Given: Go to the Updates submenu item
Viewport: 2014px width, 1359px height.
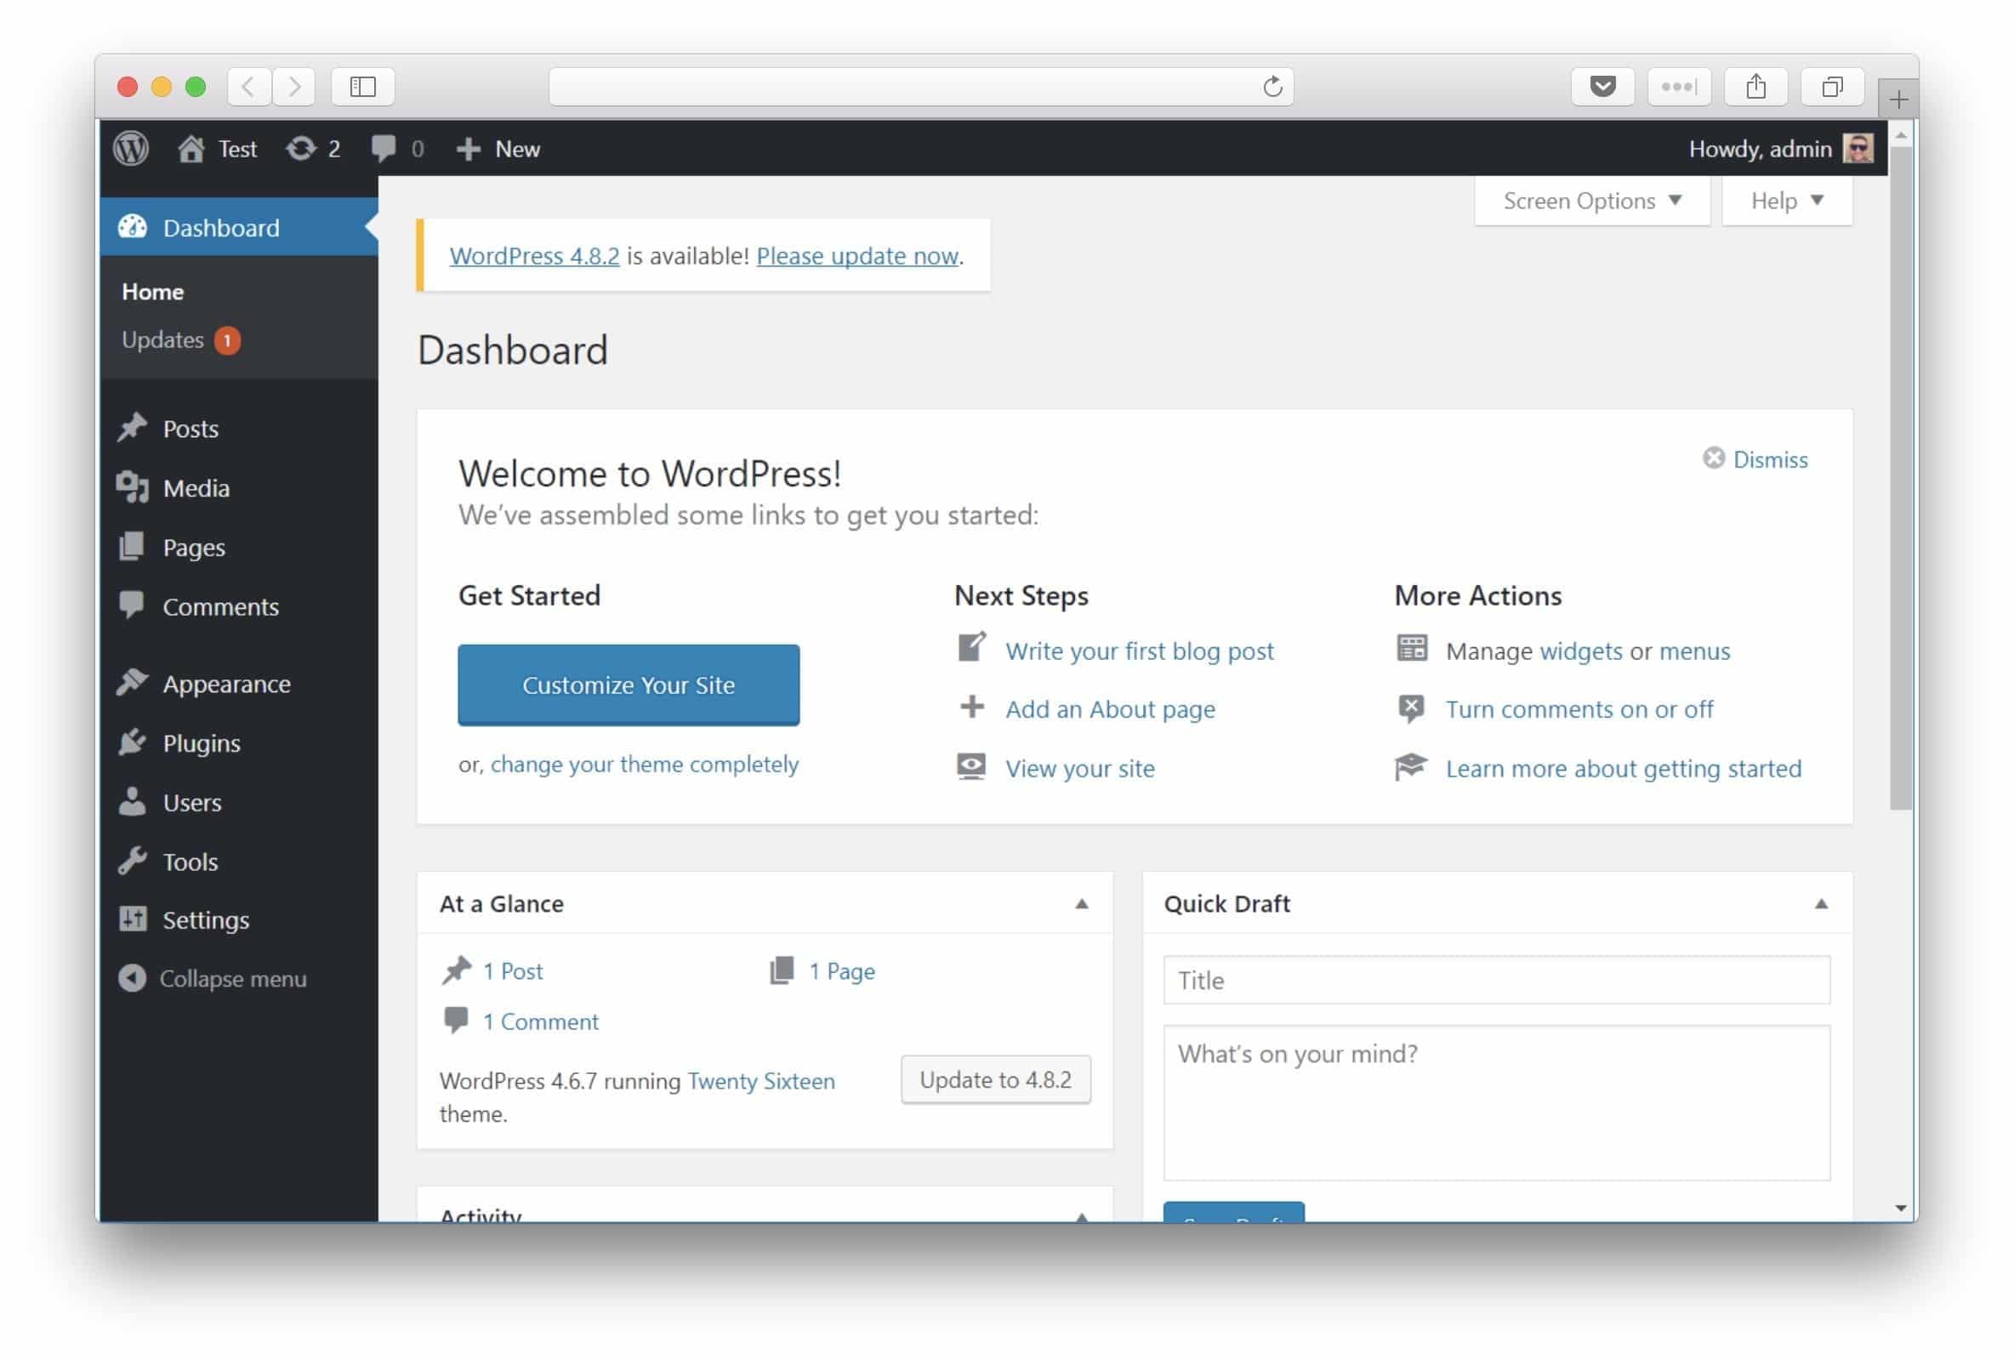Looking at the screenshot, I should [163, 340].
